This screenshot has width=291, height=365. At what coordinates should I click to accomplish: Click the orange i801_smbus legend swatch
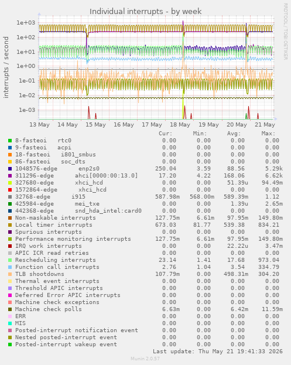[10, 155]
